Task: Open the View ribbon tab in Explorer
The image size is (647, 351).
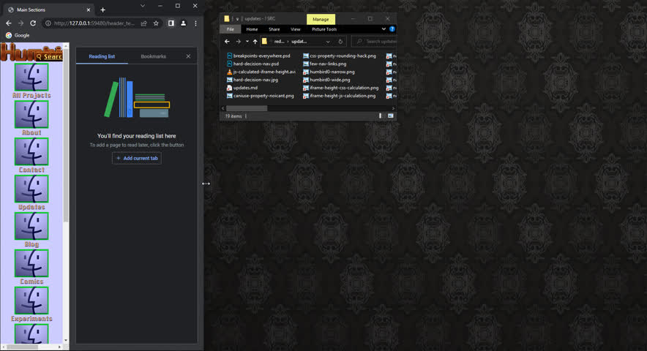Action: (294, 29)
